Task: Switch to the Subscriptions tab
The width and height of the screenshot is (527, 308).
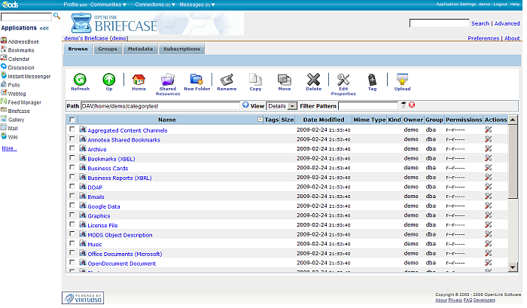Action: coord(181,49)
